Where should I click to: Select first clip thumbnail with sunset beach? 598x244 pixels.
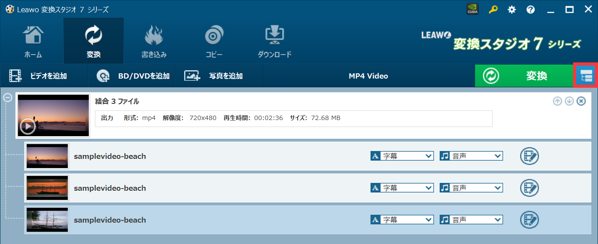[x=47, y=156]
